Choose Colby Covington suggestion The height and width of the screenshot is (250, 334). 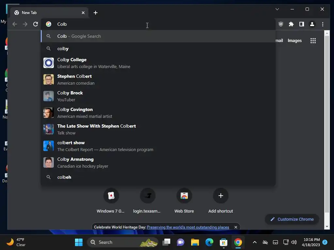point(158,113)
